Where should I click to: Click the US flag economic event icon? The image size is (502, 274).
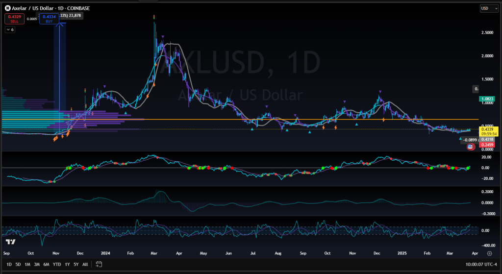click(470, 147)
